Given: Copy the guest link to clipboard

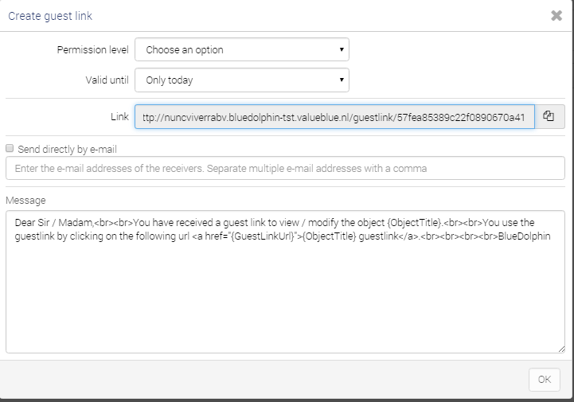Looking at the screenshot, I should click(549, 116).
